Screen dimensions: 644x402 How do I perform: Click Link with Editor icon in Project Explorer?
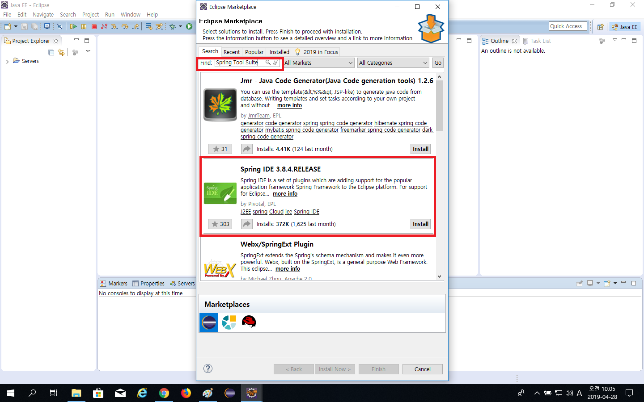tap(61, 52)
